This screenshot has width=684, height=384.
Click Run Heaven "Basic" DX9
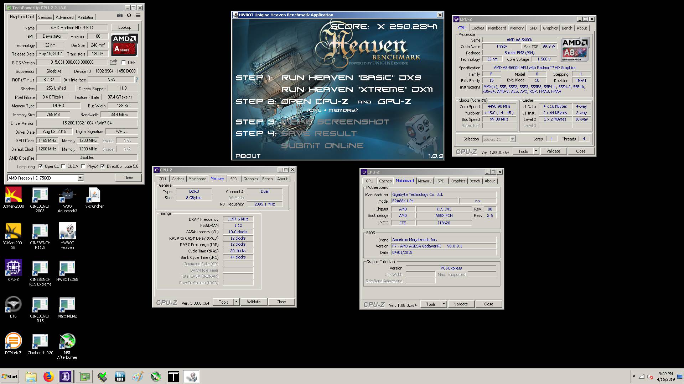351,78
